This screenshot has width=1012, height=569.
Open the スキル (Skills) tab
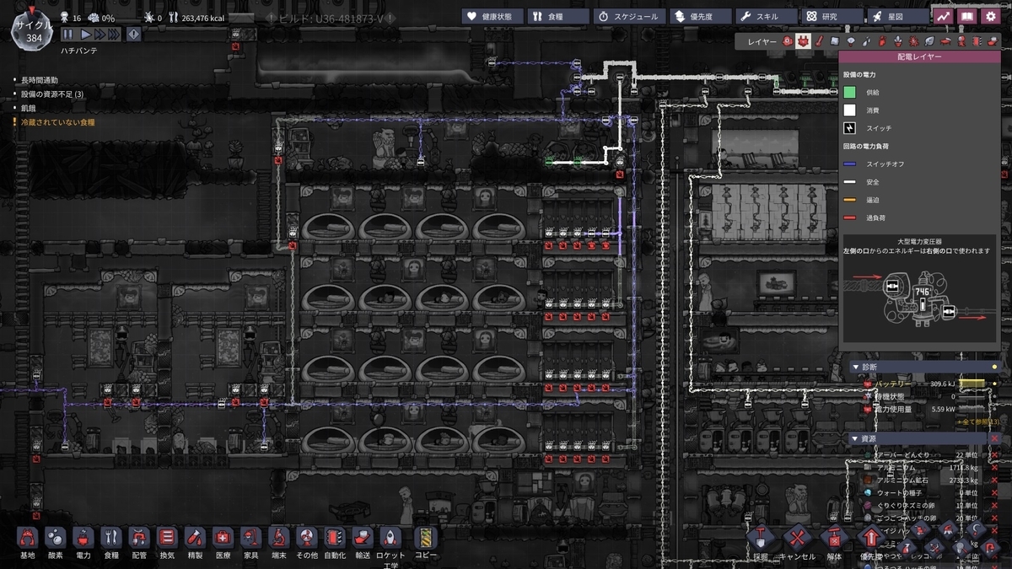[x=765, y=16]
